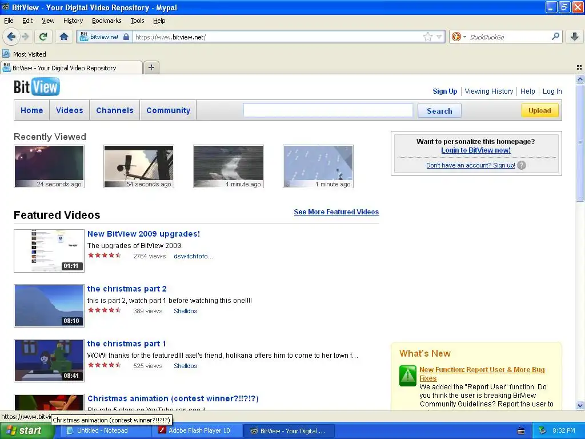Click the scrollbar down arrow
Screen dimensions: 585x439
pyautogui.click(x=580, y=405)
